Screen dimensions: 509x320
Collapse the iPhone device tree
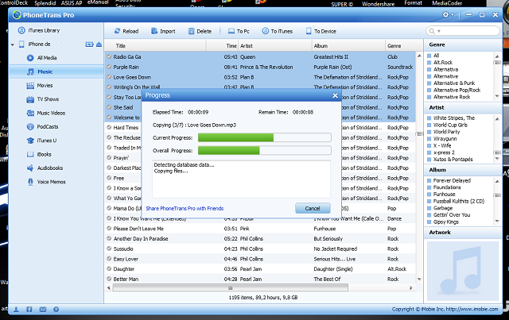tap(13, 44)
